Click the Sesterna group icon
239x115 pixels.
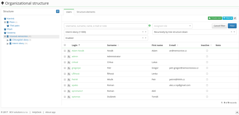pos(5,33)
